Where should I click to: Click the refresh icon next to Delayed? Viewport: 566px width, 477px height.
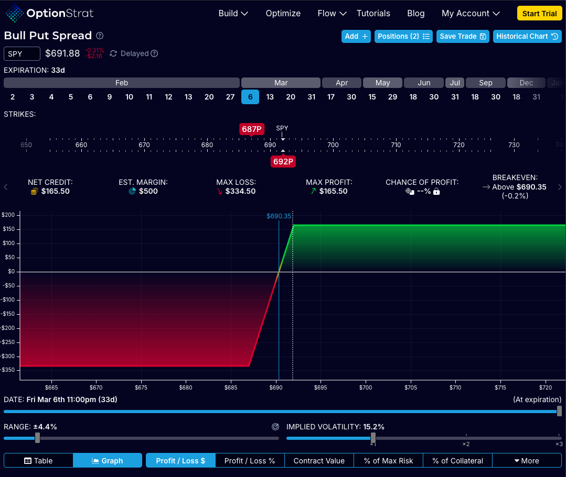click(113, 53)
